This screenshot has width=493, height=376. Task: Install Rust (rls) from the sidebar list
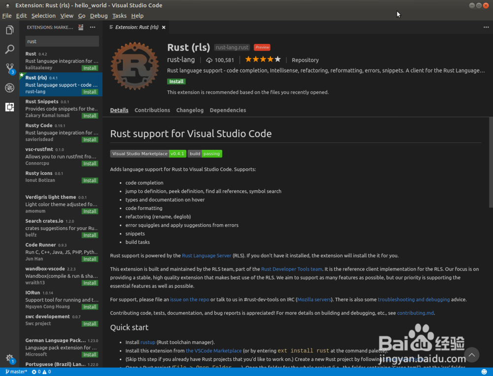(90, 92)
